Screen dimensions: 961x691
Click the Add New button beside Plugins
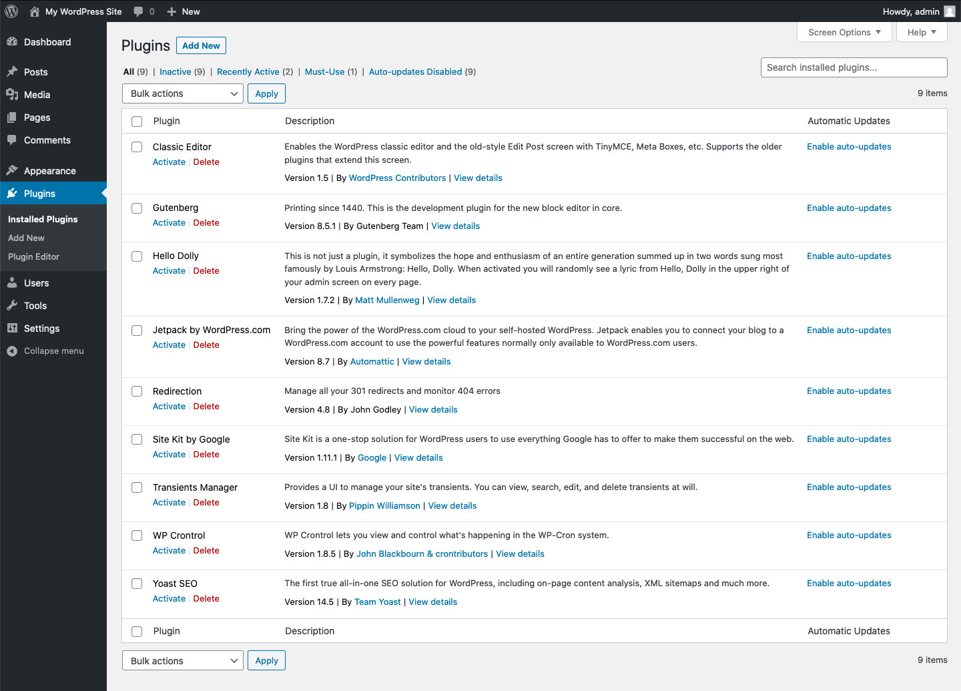coord(201,45)
